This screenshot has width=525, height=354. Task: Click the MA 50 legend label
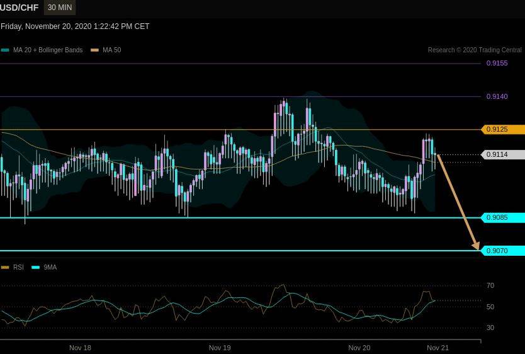(112, 50)
